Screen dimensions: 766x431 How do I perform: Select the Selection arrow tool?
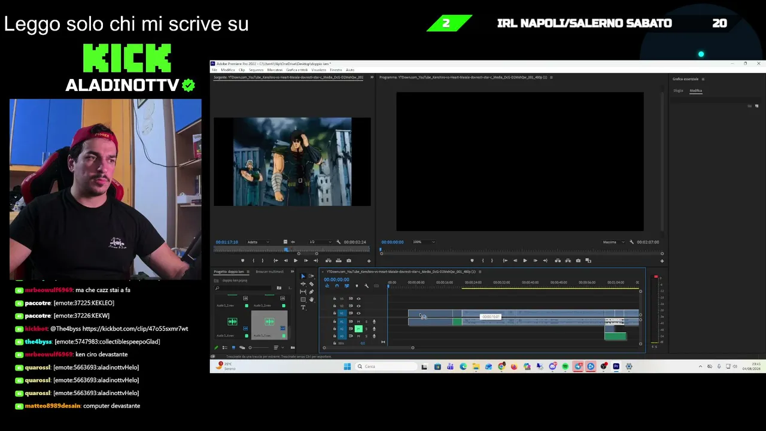click(x=303, y=276)
